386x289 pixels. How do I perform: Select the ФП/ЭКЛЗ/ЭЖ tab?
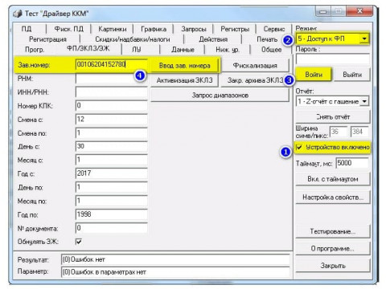(88, 49)
